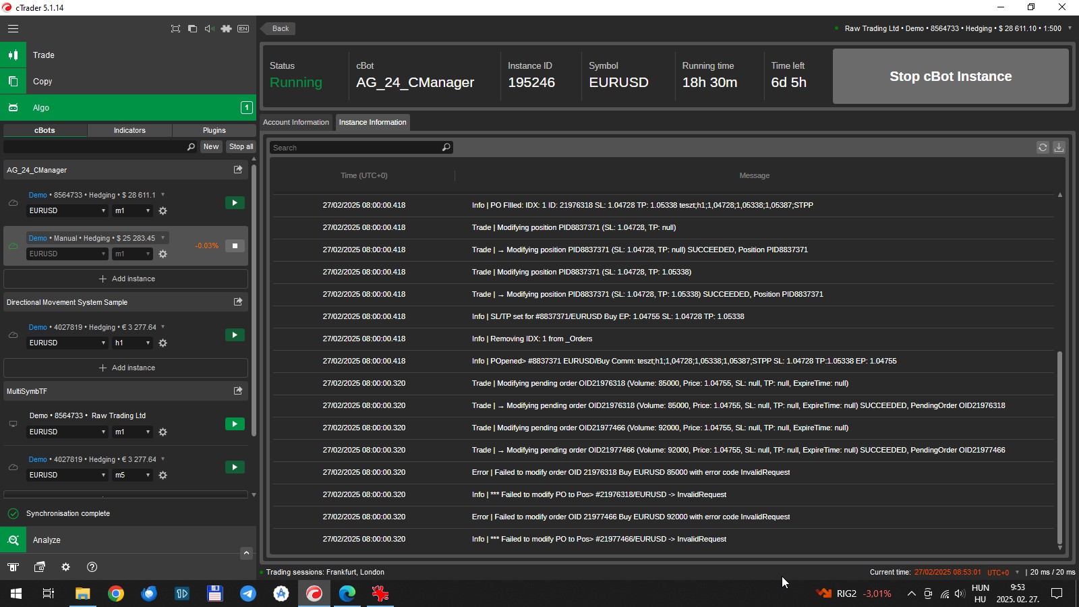Switch to the cBots tab
The height and width of the screenshot is (607, 1079).
tap(45, 130)
